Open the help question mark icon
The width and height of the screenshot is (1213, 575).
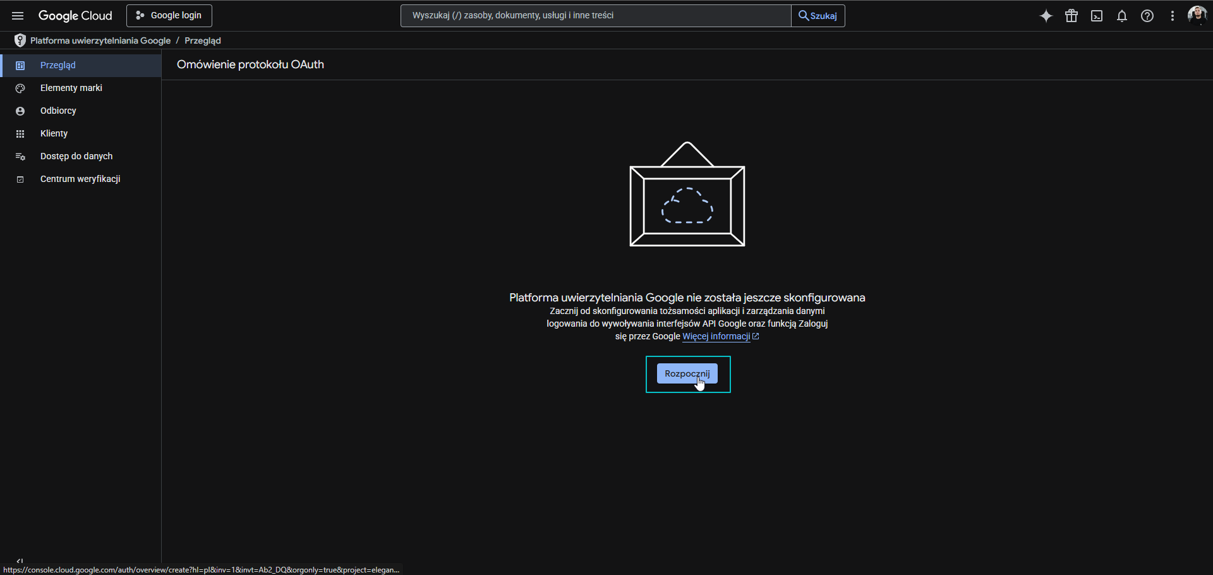[x=1147, y=16]
